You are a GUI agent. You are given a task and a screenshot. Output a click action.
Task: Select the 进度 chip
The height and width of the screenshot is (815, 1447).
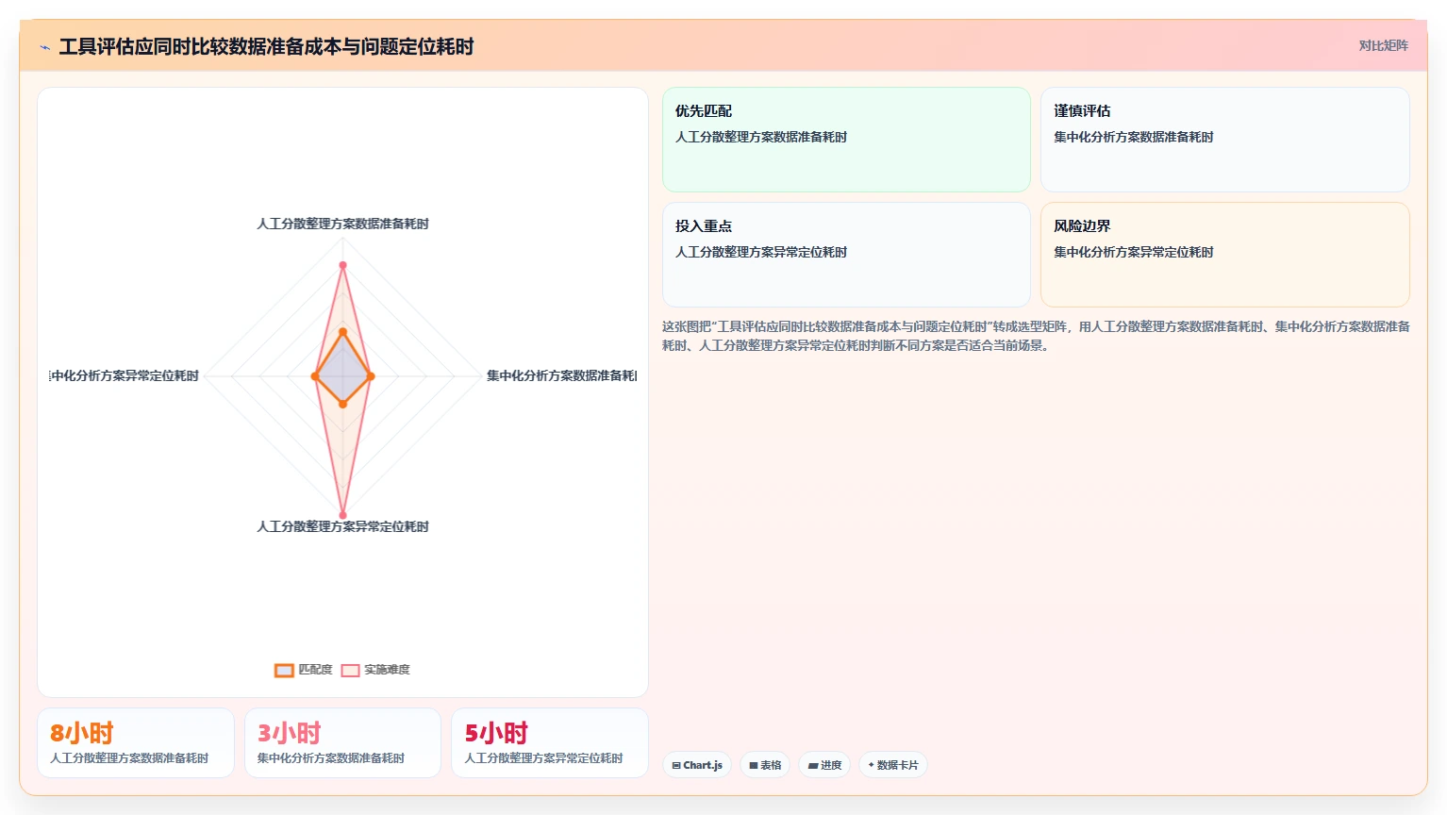(x=824, y=765)
